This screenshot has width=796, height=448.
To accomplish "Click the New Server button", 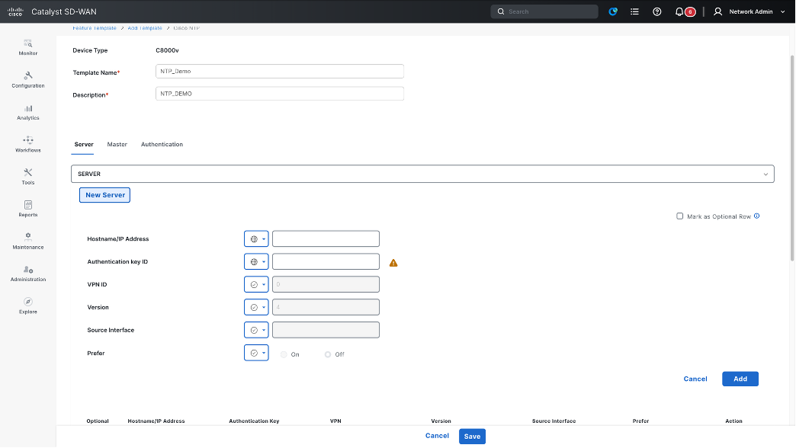I will coord(104,195).
